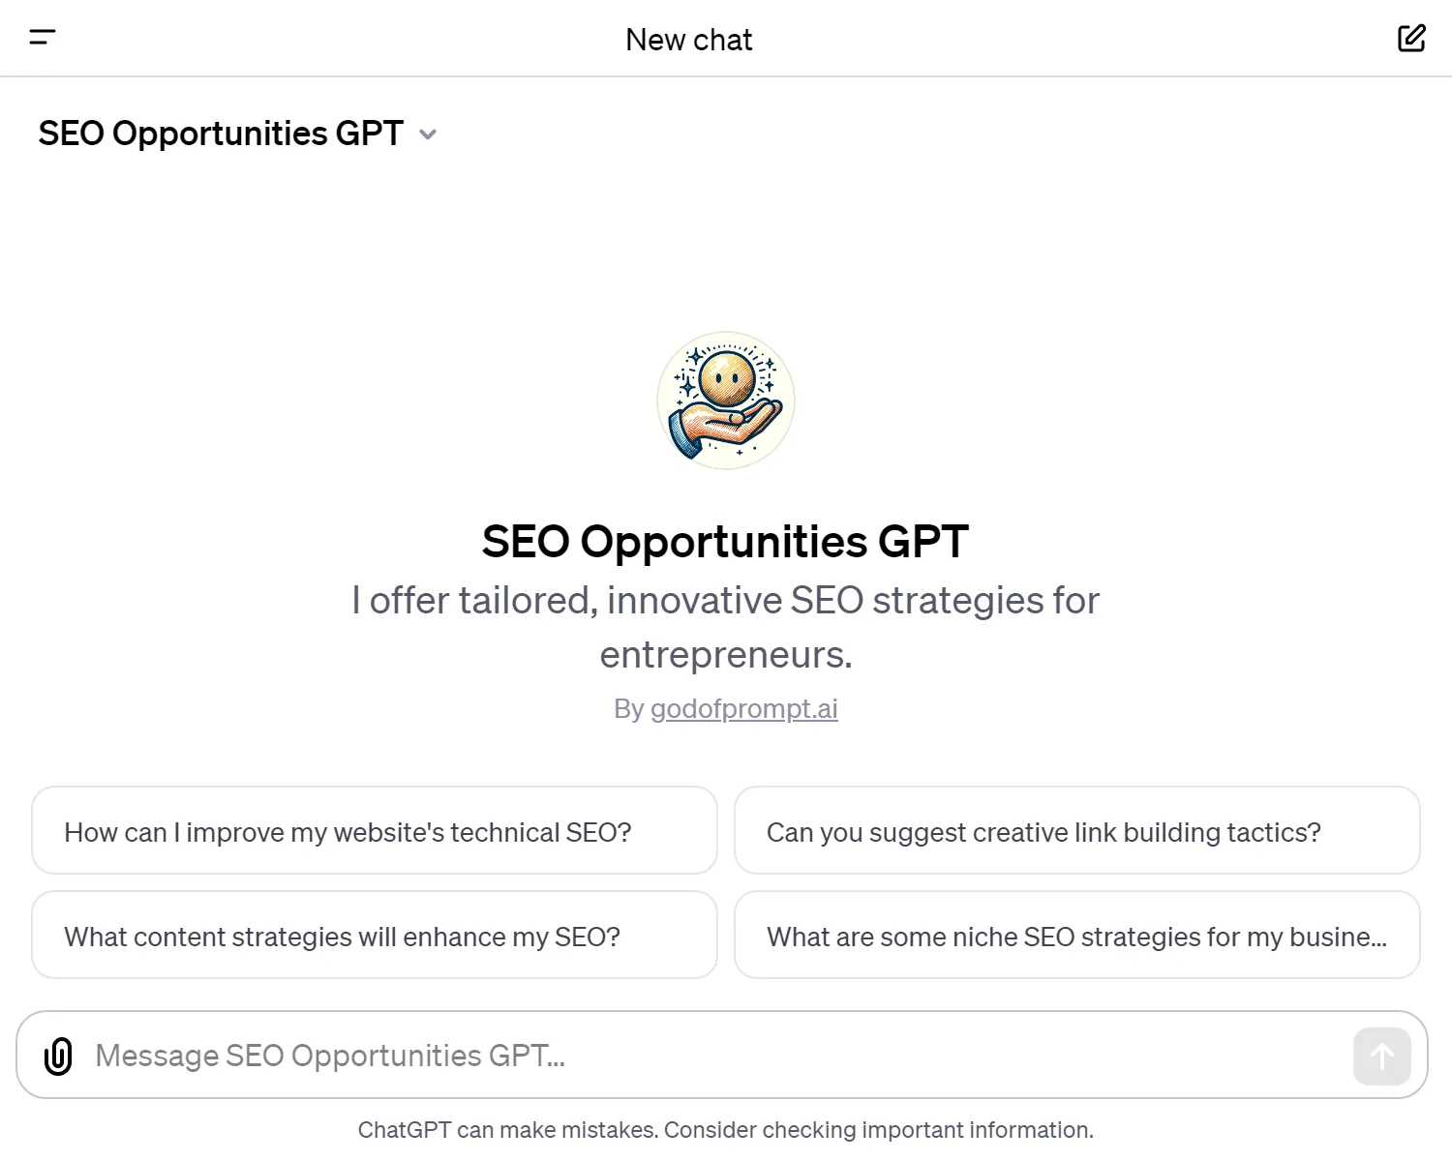Click the SEO Opportunities GPT heading

[724, 542]
